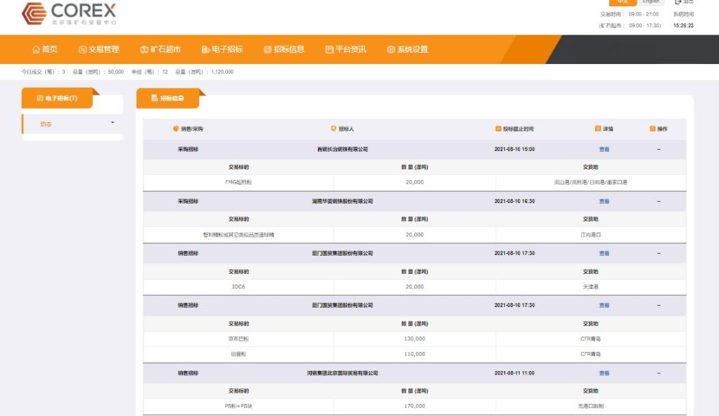View details for 首钢长治钢铁有限公司 tender
The height and width of the screenshot is (416, 719).
[x=604, y=150]
